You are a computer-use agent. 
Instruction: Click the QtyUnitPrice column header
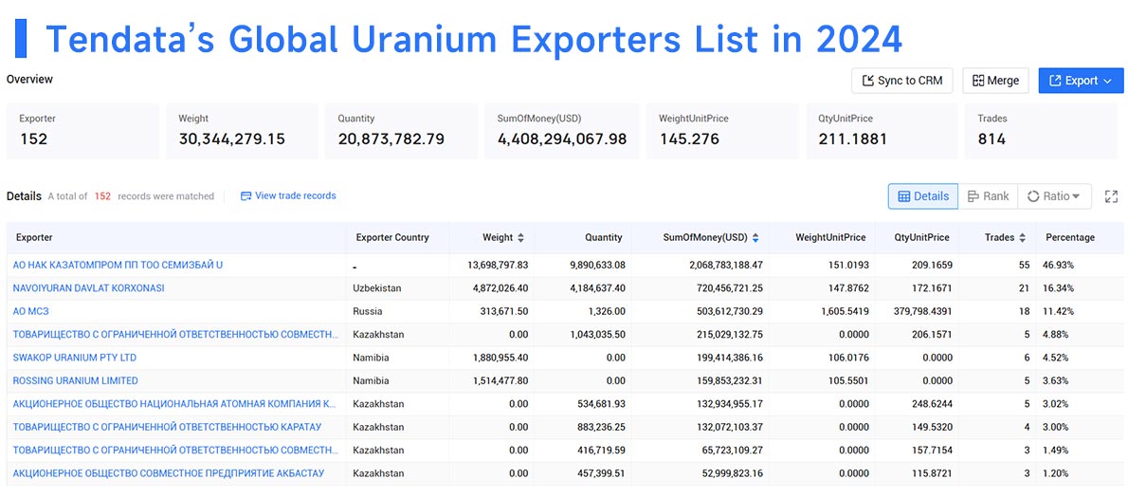coord(921,237)
